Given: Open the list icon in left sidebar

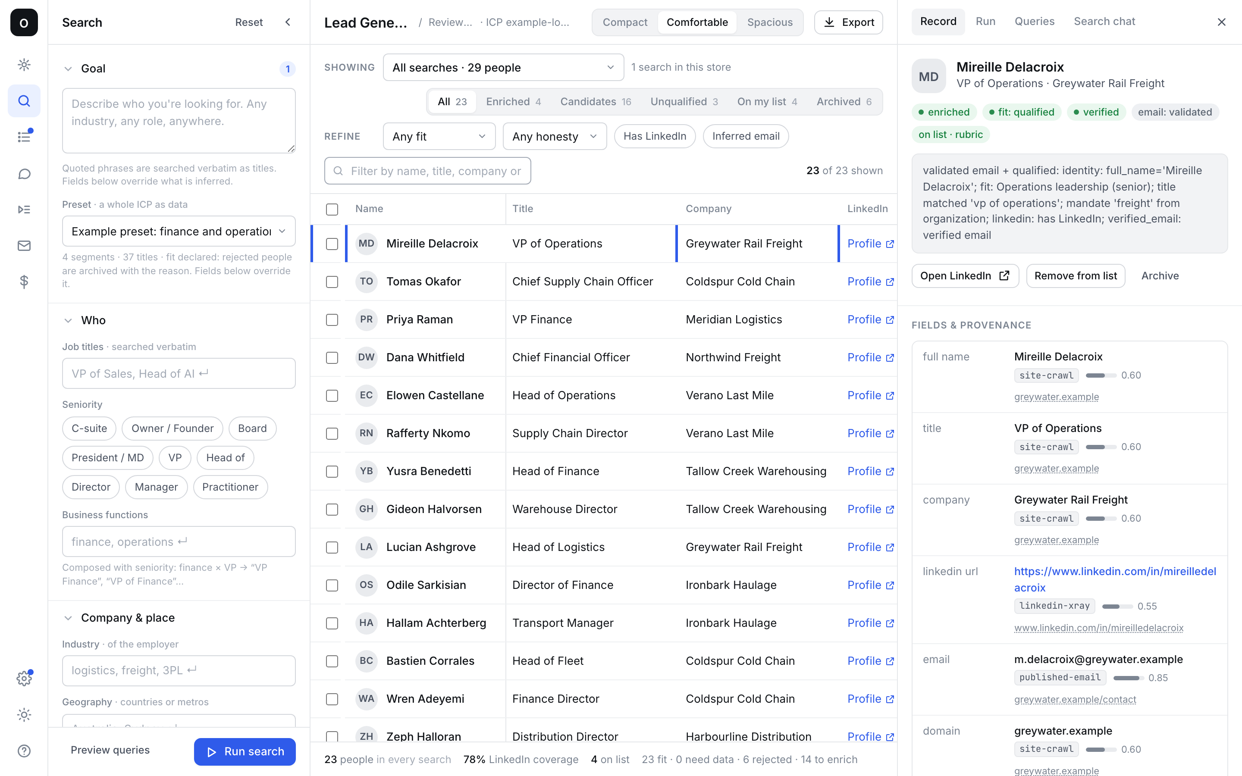Looking at the screenshot, I should click(x=24, y=137).
